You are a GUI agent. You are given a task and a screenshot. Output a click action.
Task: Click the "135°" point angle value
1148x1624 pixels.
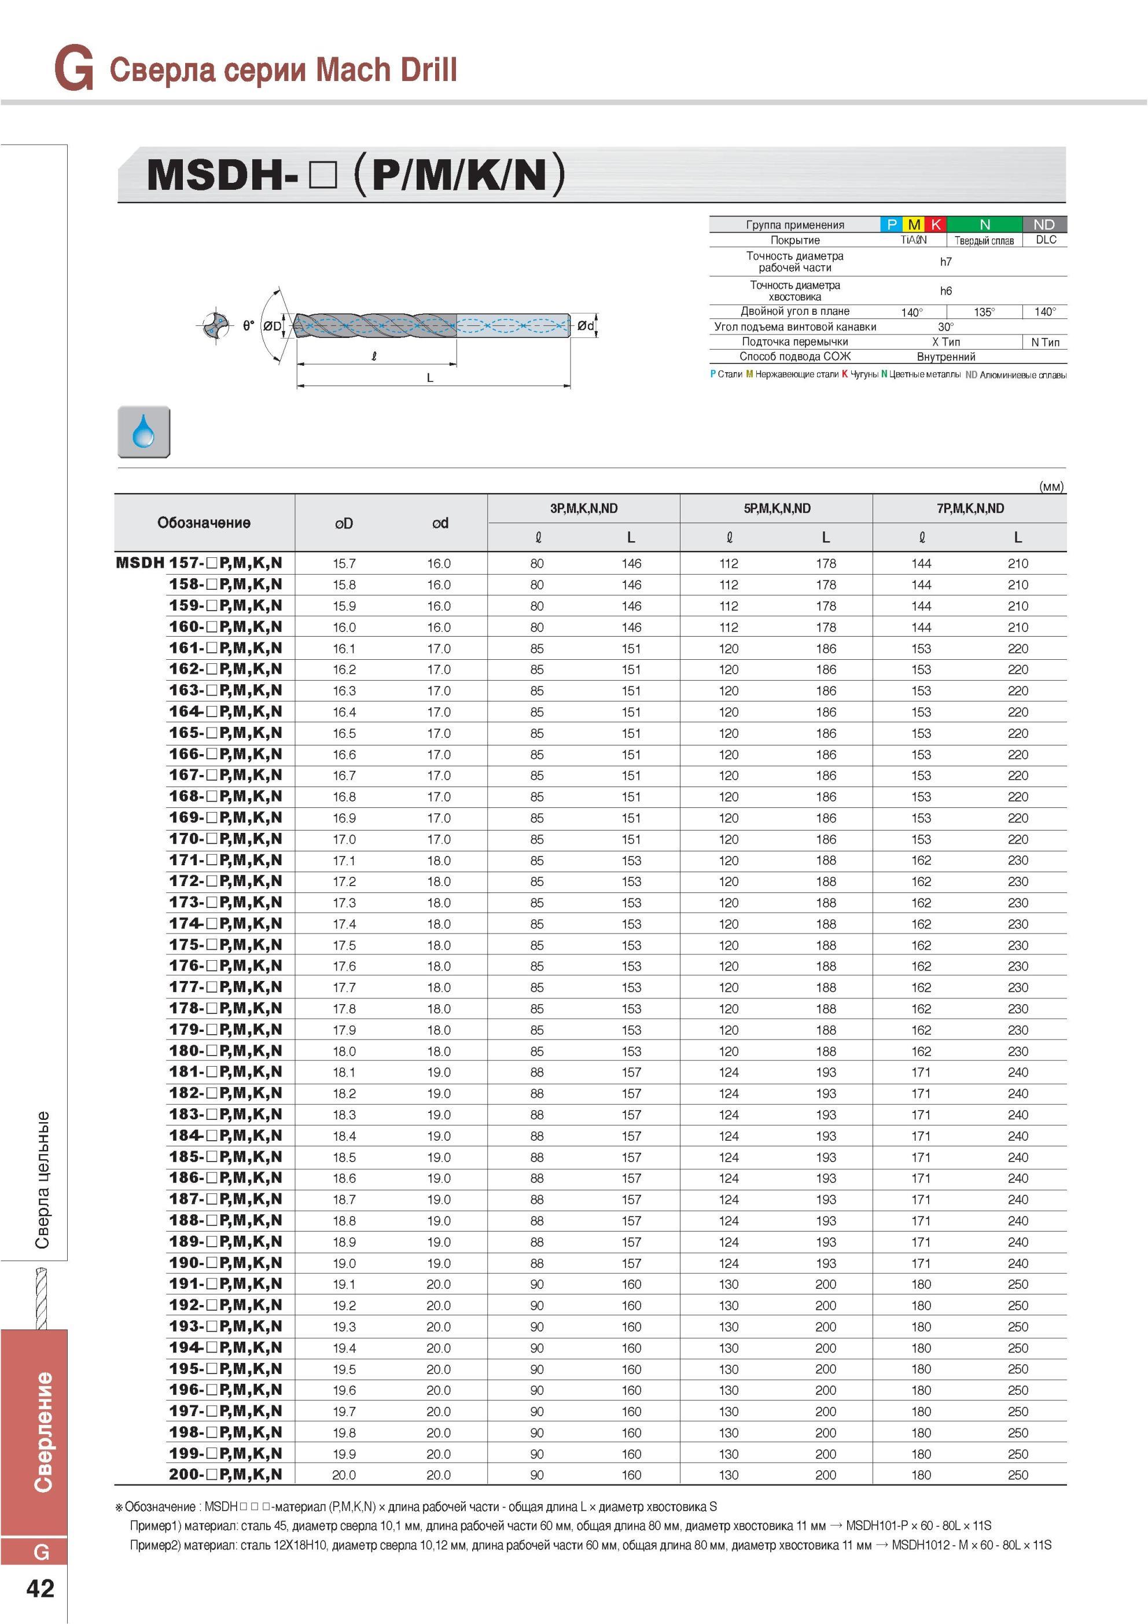tap(984, 312)
